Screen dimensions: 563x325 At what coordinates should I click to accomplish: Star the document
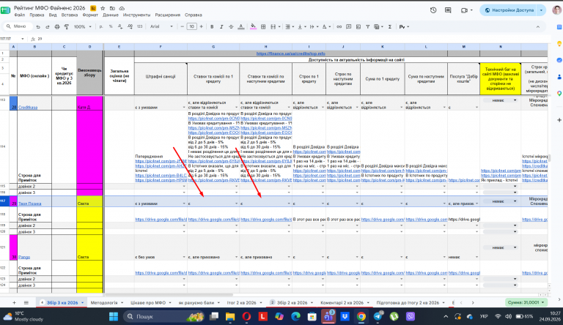pos(103,8)
